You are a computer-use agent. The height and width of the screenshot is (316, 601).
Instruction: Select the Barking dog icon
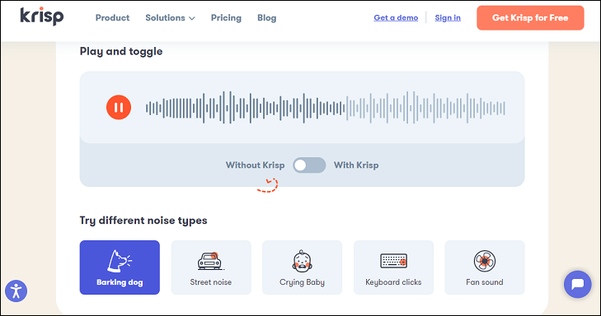(x=120, y=261)
